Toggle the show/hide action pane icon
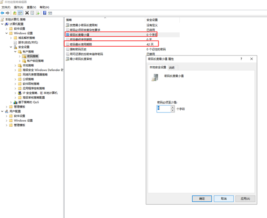 point(50,13)
